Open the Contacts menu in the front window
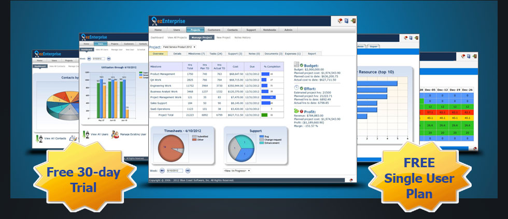This screenshot has width=508, height=219. click(232, 30)
